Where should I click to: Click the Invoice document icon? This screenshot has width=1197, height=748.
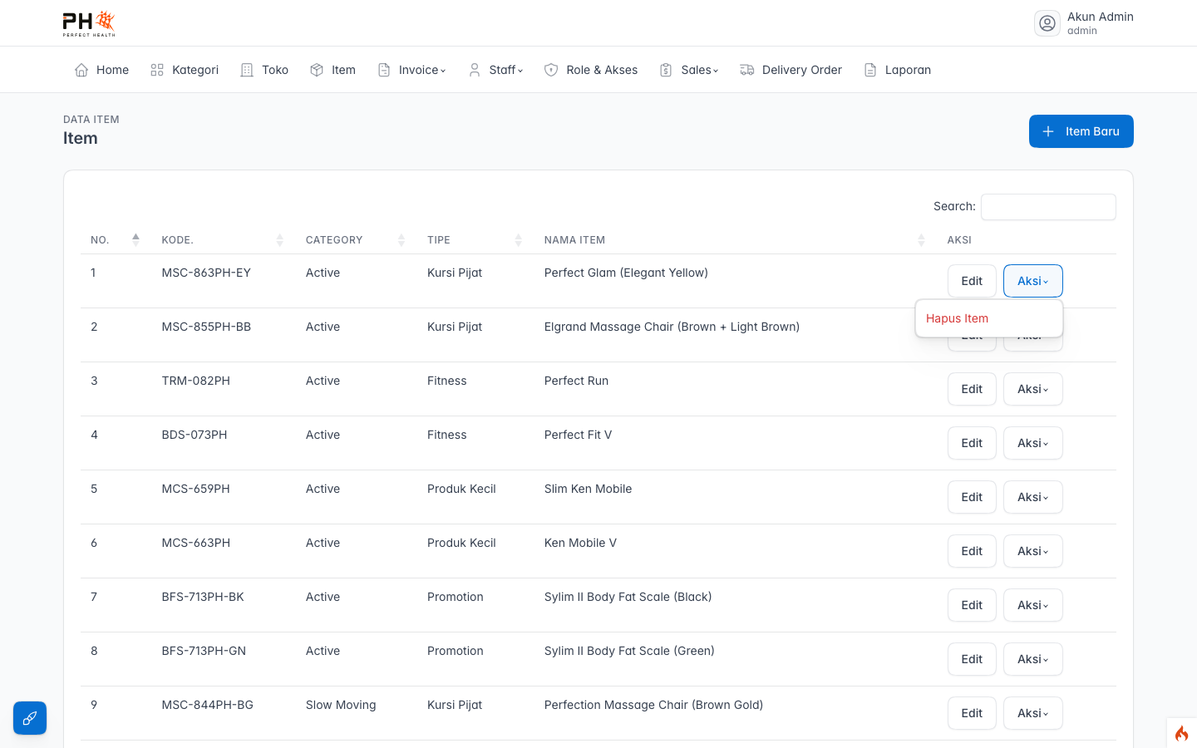[x=384, y=70]
